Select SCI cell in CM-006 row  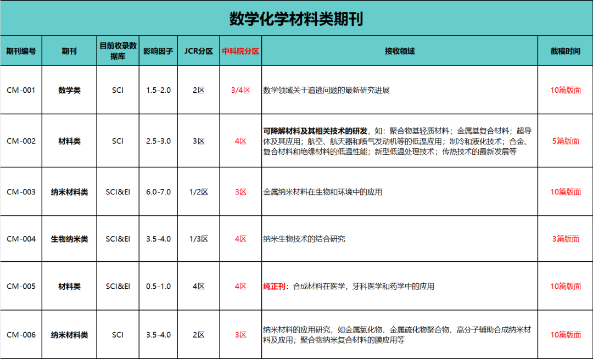(118, 335)
